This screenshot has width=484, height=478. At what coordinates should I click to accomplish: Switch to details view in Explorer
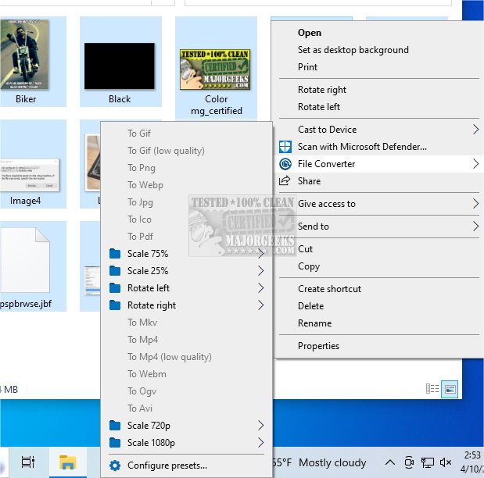(x=432, y=389)
